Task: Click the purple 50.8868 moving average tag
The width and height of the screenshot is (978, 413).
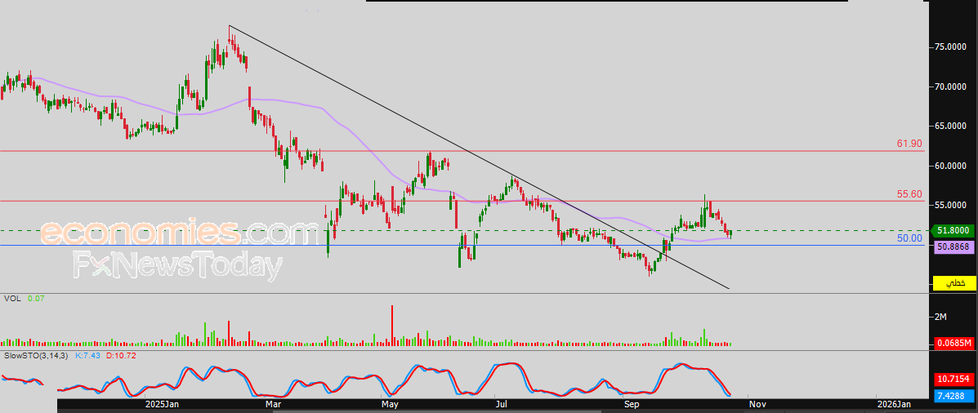Action: point(953,245)
